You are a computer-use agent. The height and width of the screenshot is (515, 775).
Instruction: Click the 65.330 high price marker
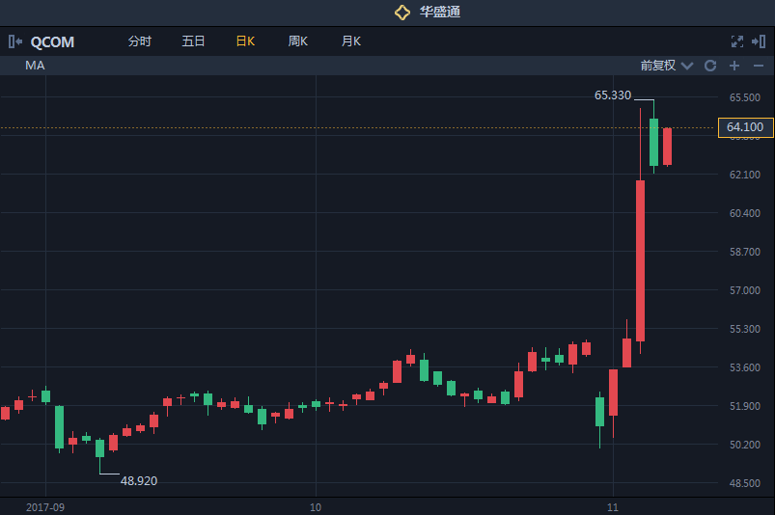point(613,95)
